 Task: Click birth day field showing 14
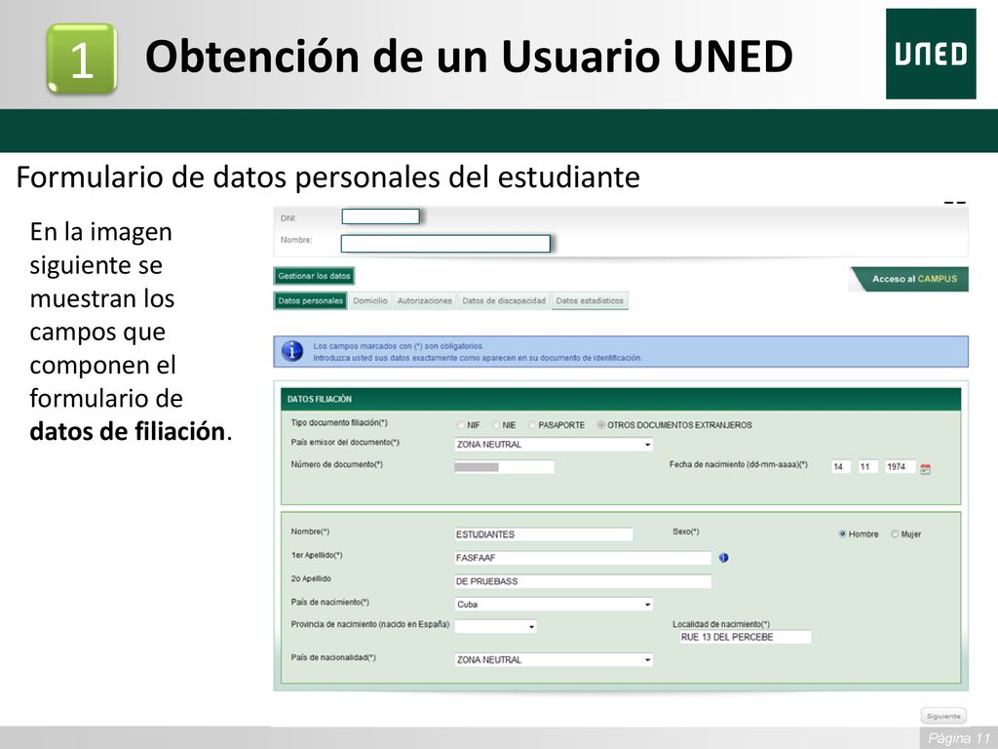[x=841, y=467]
